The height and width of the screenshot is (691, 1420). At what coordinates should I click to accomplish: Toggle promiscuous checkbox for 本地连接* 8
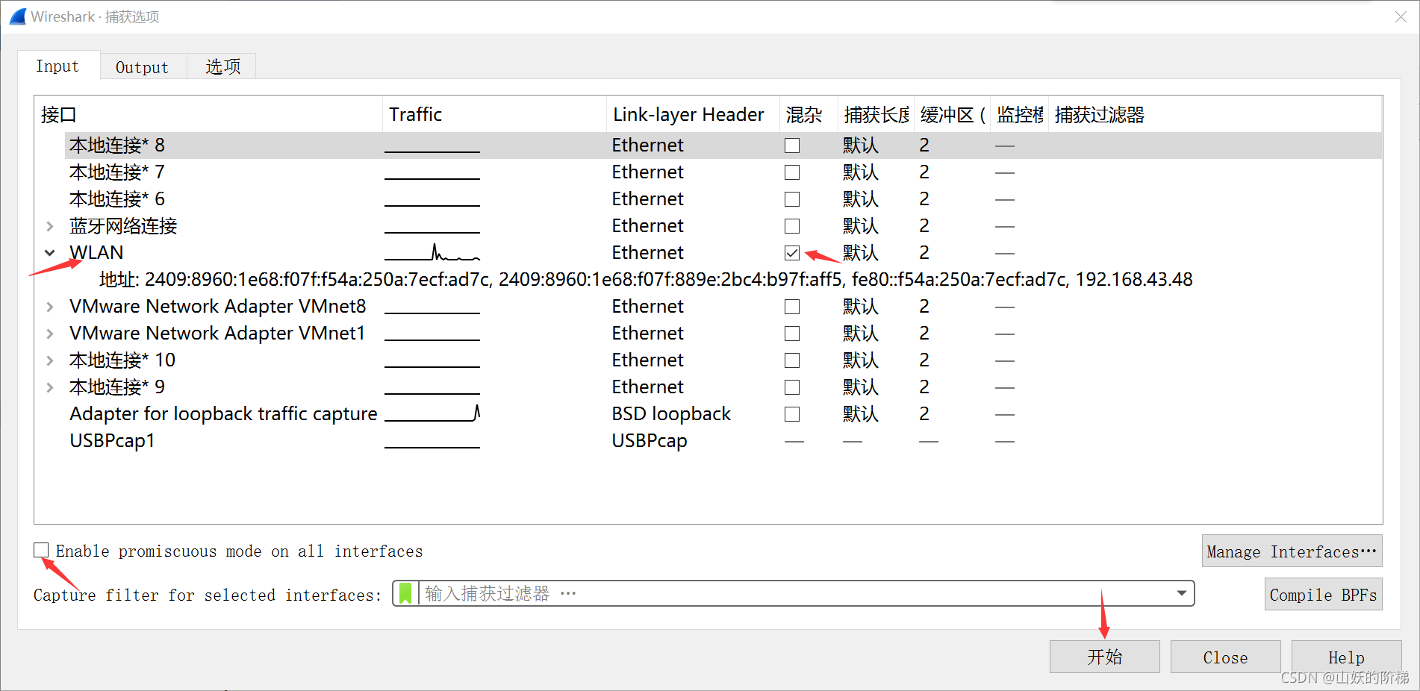pos(792,146)
